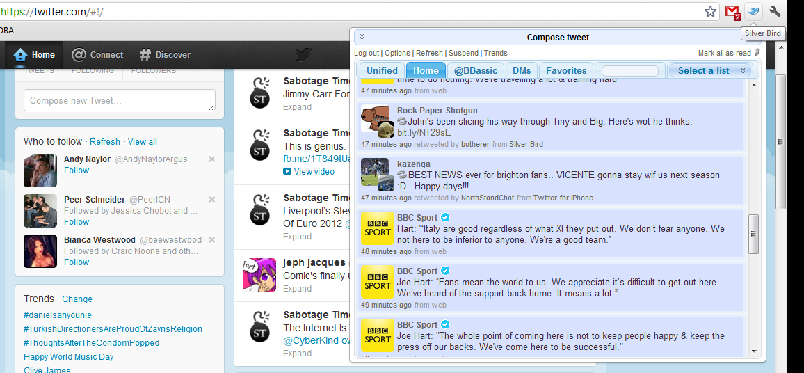This screenshot has height=373, width=804.
Task: Click the retweet icon on kazenga tweet
Action: point(401,175)
